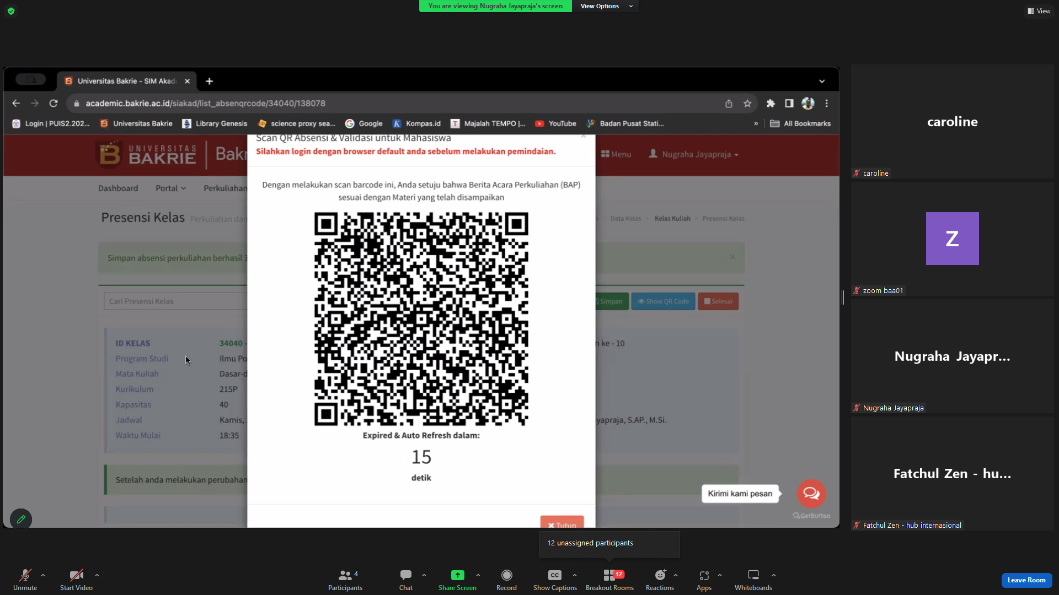
Task: Click Kelas Kuliah breadcrumb
Action: (x=672, y=219)
